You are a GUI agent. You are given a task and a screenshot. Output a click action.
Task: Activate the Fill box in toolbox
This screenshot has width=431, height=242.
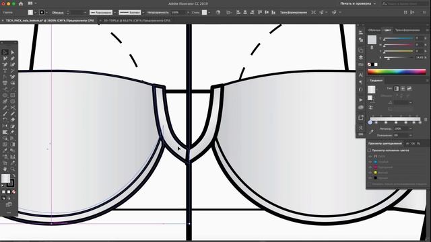5,178
